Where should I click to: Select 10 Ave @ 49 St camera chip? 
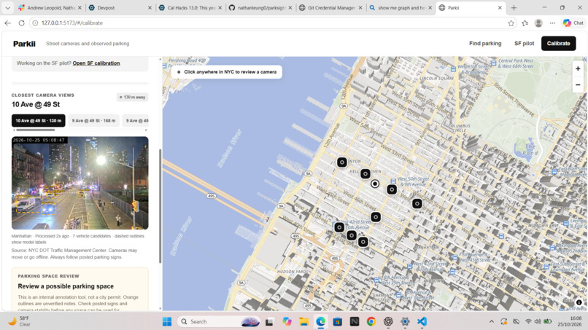(38, 121)
